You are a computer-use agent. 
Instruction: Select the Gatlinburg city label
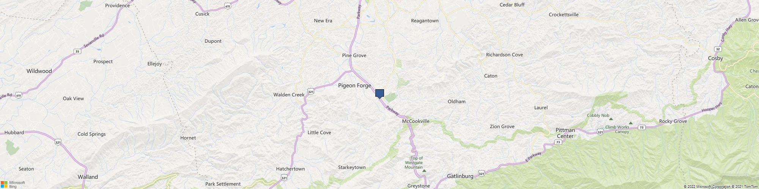click(460, 176)
